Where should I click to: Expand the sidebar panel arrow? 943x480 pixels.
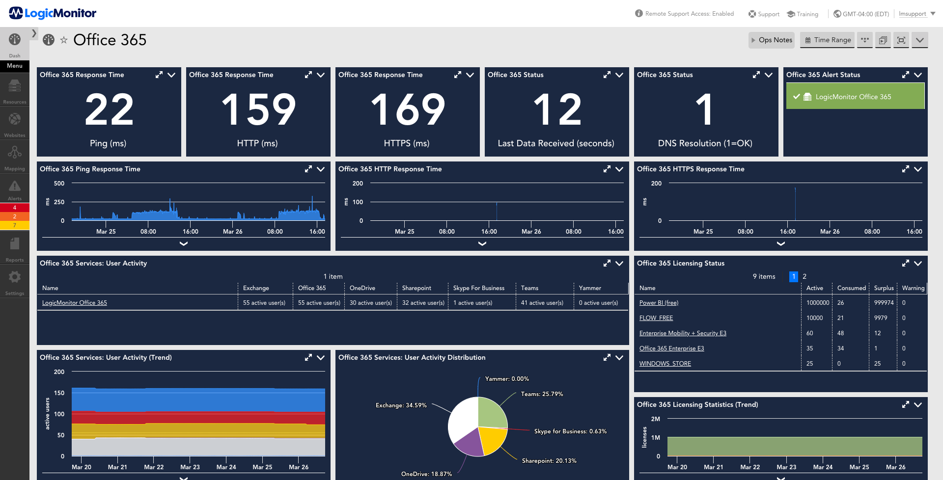click(x=34, y=33)
